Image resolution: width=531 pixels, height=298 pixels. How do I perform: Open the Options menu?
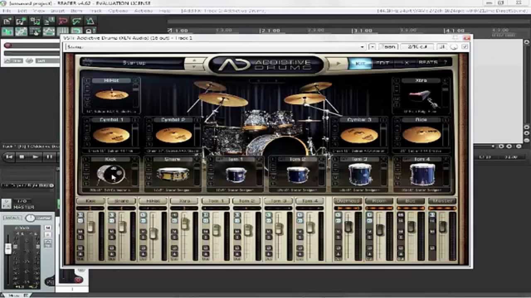click(118, 10)
